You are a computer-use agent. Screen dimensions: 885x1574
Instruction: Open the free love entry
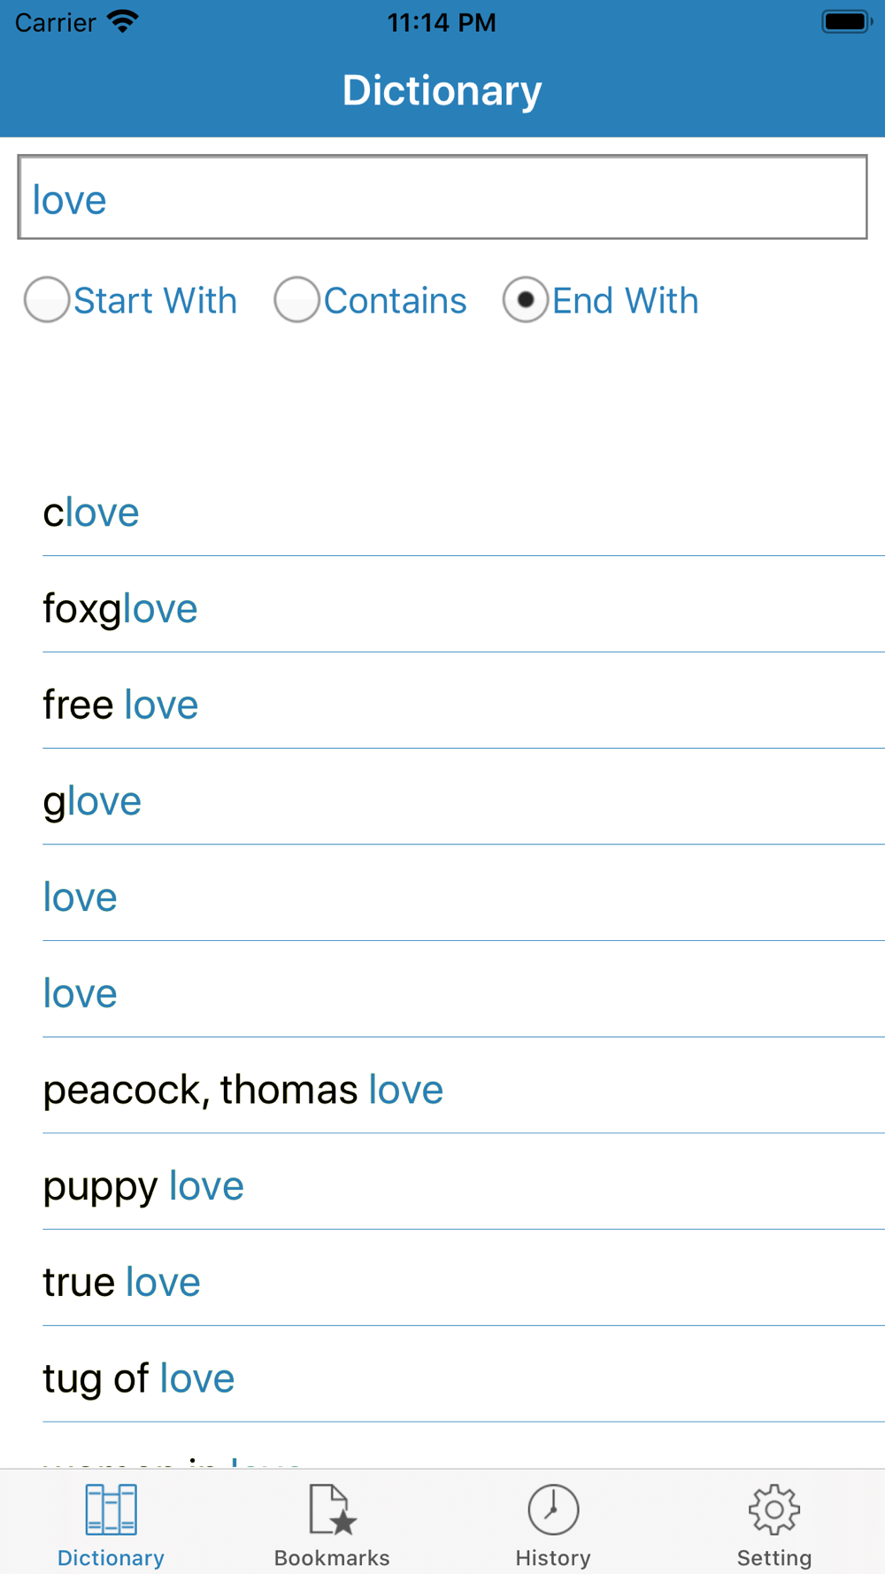[x=464, y=705]
